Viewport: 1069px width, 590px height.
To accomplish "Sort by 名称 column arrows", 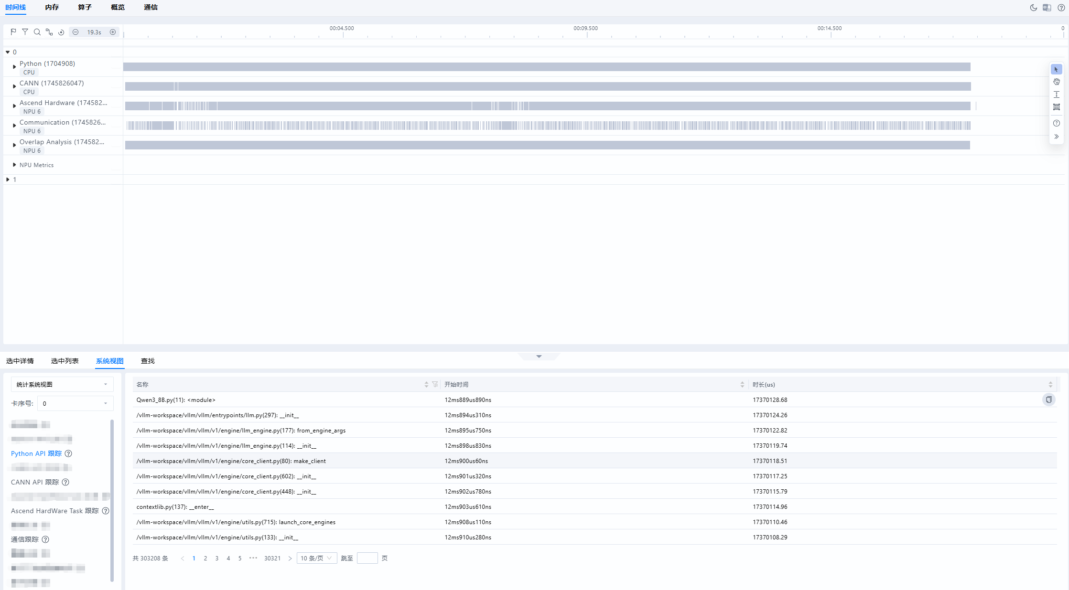I will pyautogui.click(x=426, y=384).
